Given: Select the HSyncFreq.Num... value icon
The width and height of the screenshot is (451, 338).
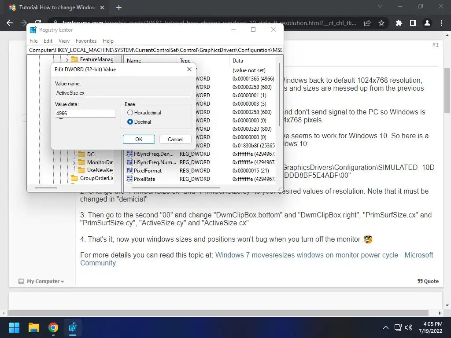Looking at the screenshot, I should pos(129,162).
